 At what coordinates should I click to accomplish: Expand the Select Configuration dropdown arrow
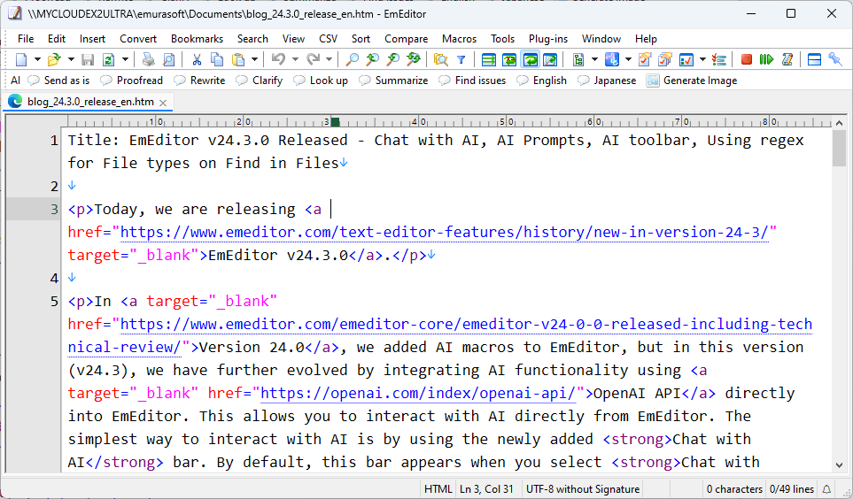click(x=594, y=59)
